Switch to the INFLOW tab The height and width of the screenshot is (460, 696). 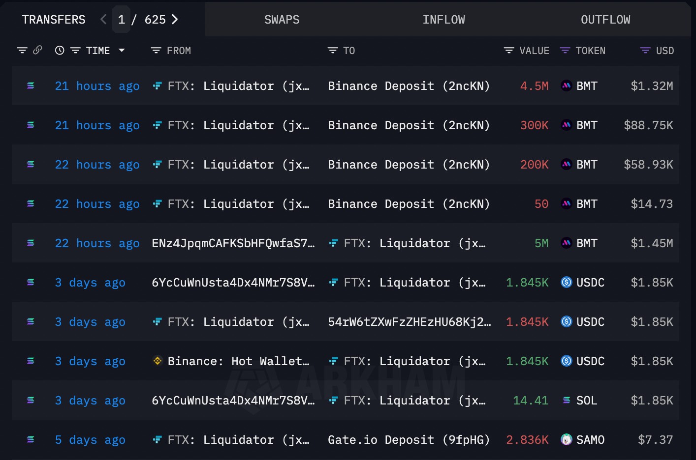(x=443, y=20)
